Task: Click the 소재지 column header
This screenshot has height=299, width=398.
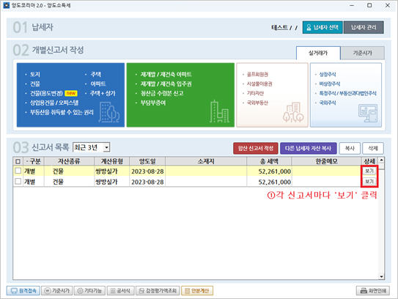Action: (206, 161)
